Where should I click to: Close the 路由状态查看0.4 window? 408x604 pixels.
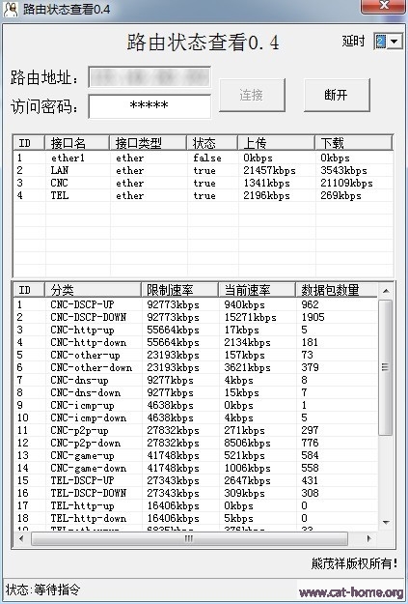pyautogui.click(x=383, y=6)
